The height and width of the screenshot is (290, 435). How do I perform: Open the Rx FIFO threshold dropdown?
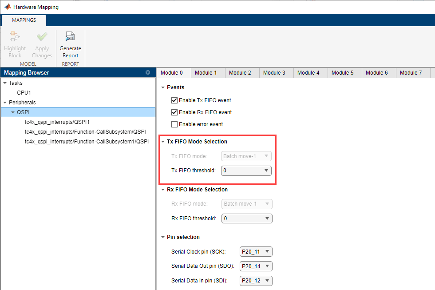(246, 218)
